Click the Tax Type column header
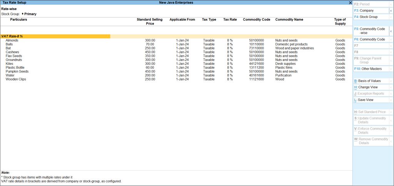Viewport: 394px width, 186px height. 209,20
